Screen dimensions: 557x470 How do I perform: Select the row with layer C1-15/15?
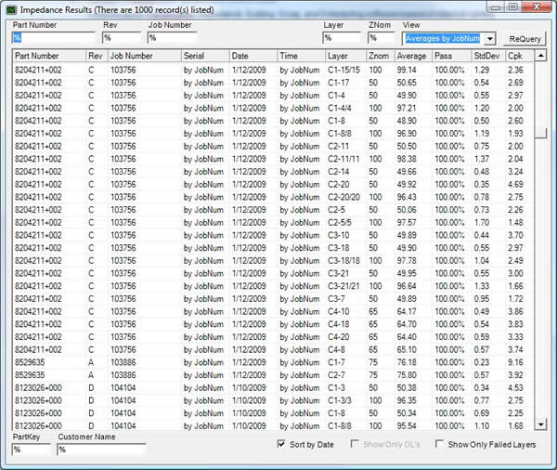(x=273, y=70)
